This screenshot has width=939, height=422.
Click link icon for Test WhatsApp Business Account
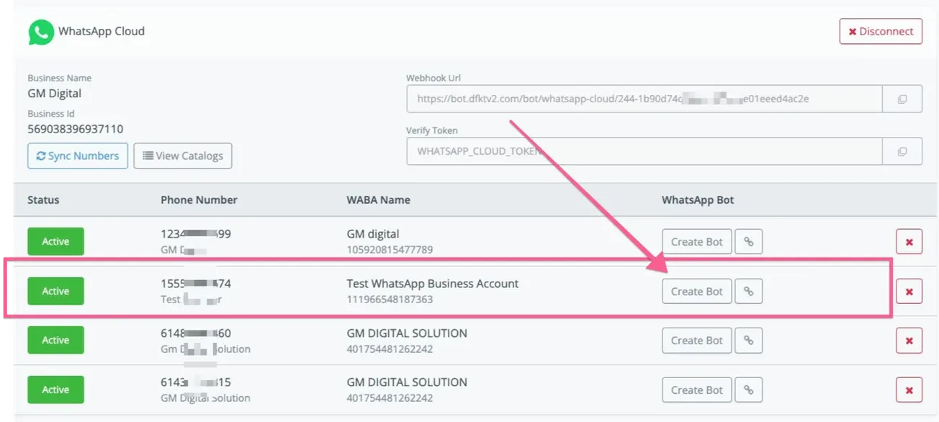749,292
